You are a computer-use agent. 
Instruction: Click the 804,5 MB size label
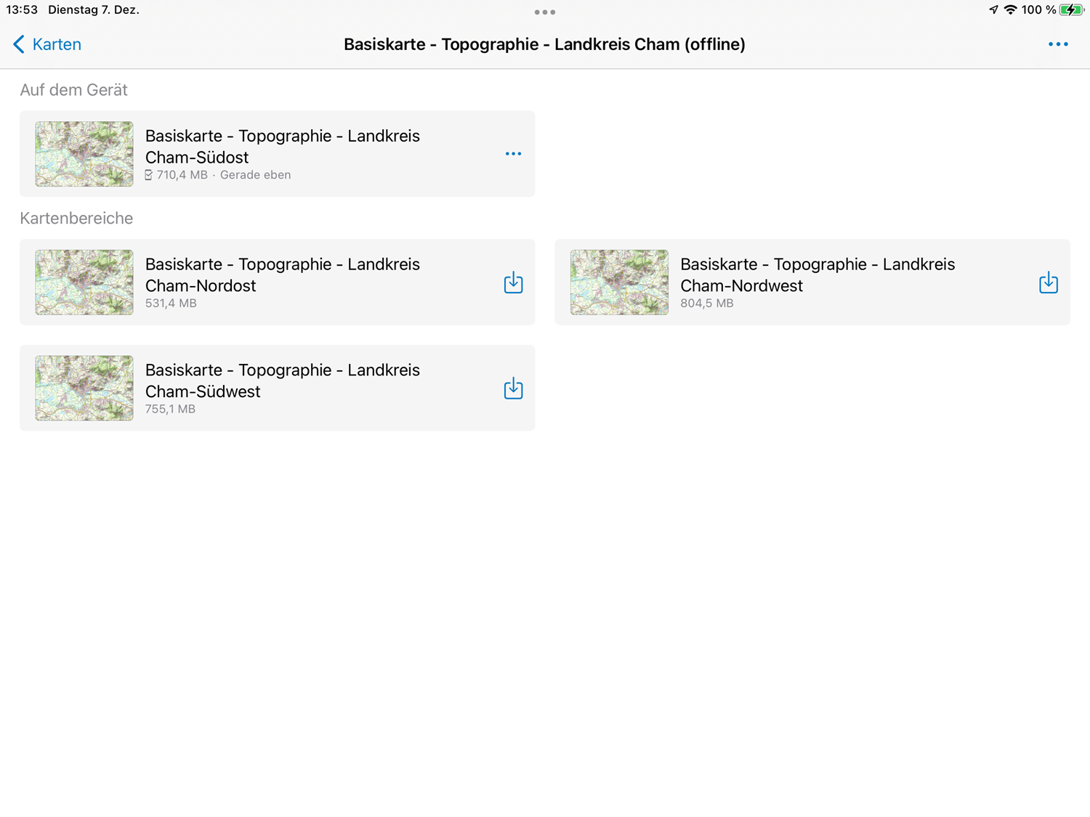pos(706,304)
